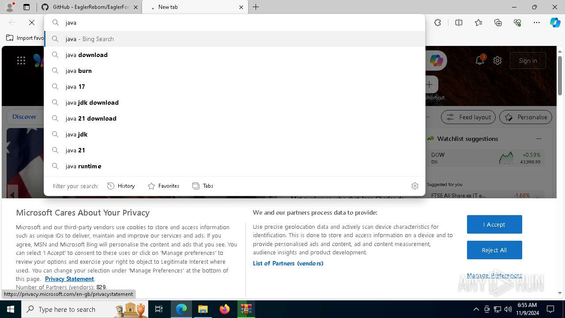Open Browser essentials heart icon

[x=517, y=23]
